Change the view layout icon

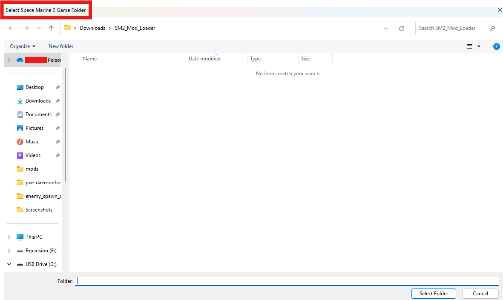pos(470,46)
